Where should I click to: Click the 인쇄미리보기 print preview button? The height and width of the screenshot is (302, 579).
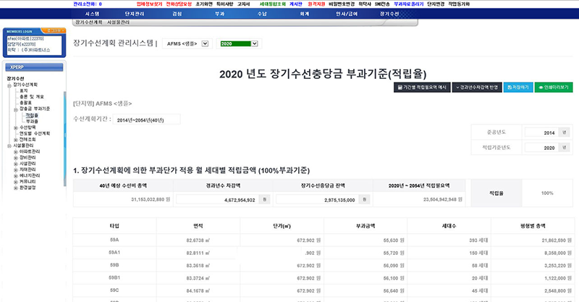click(554, 87)
